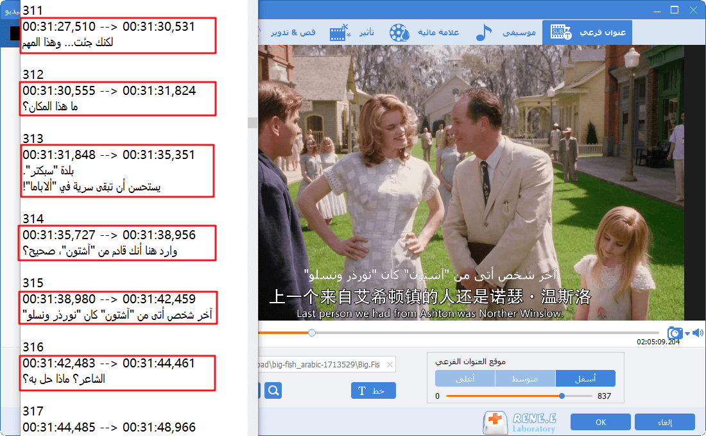This screenshot has width=706, height=436.
Task: Open the crop & rotate tab (قص & تدوير)
Action: coord(293,33)
